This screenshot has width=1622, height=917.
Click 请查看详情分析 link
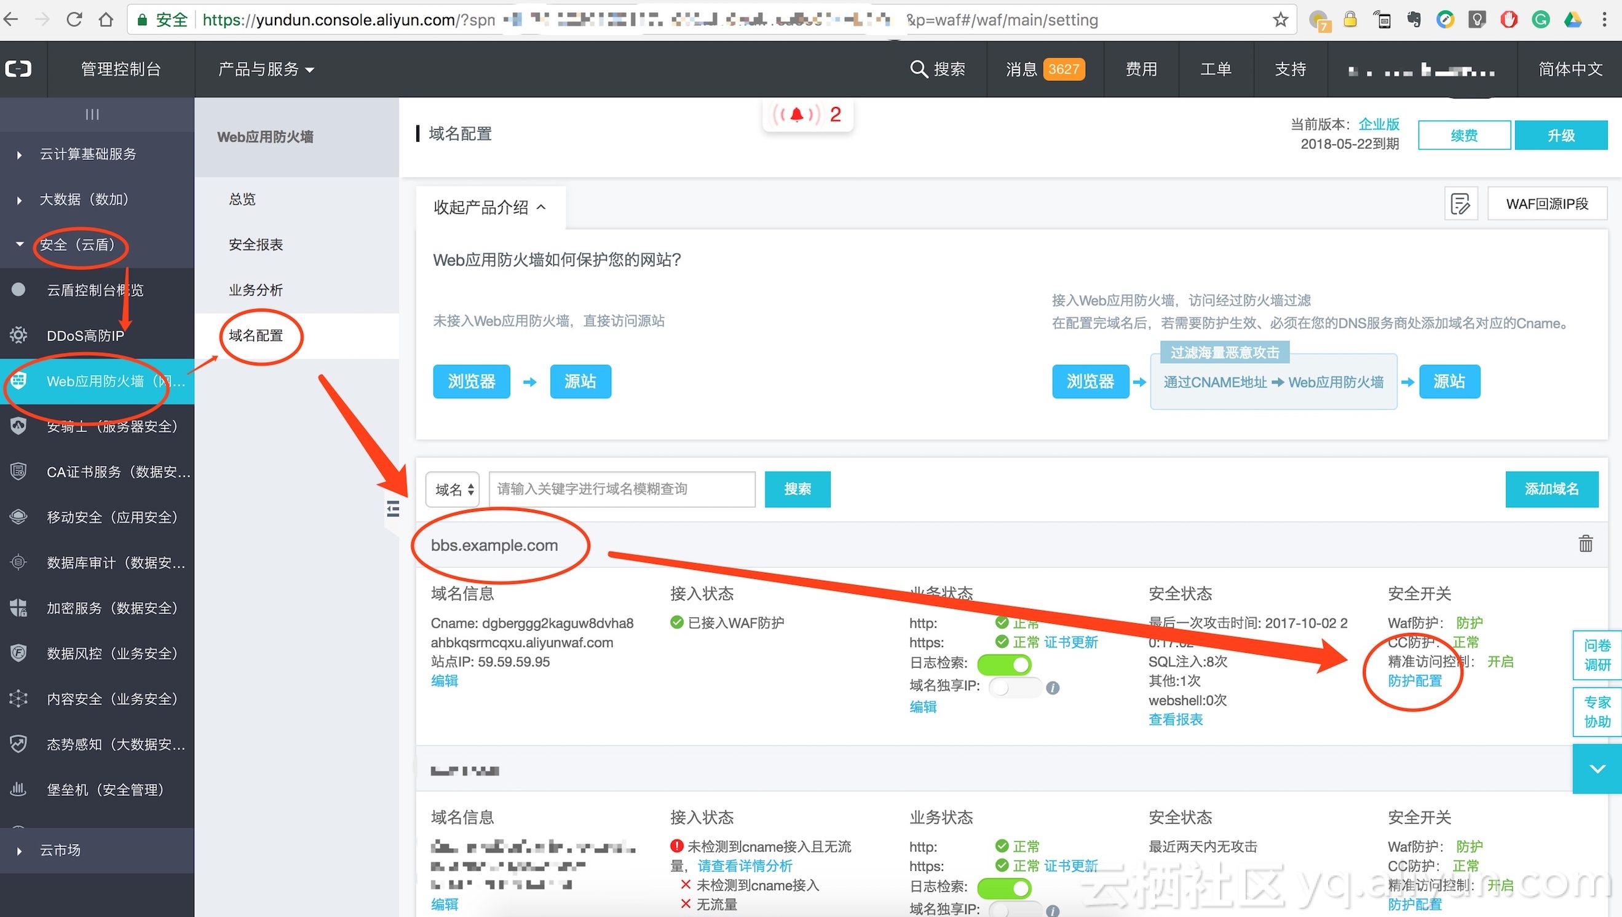pos(745,866)
